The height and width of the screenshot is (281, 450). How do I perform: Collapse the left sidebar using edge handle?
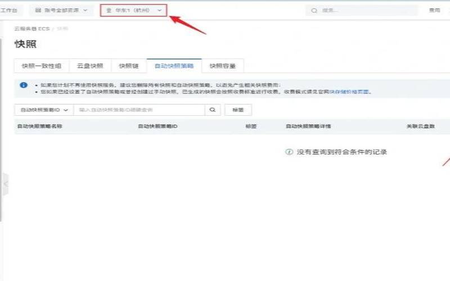[5, 184]
